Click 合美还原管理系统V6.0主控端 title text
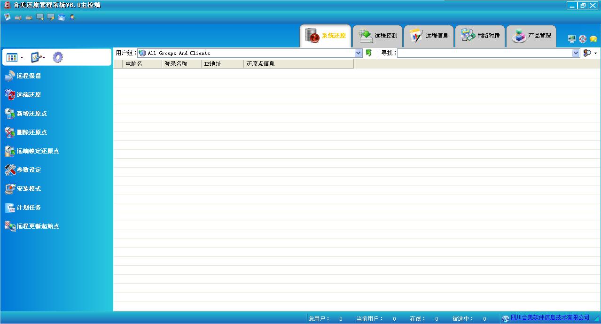 (57, 5)
